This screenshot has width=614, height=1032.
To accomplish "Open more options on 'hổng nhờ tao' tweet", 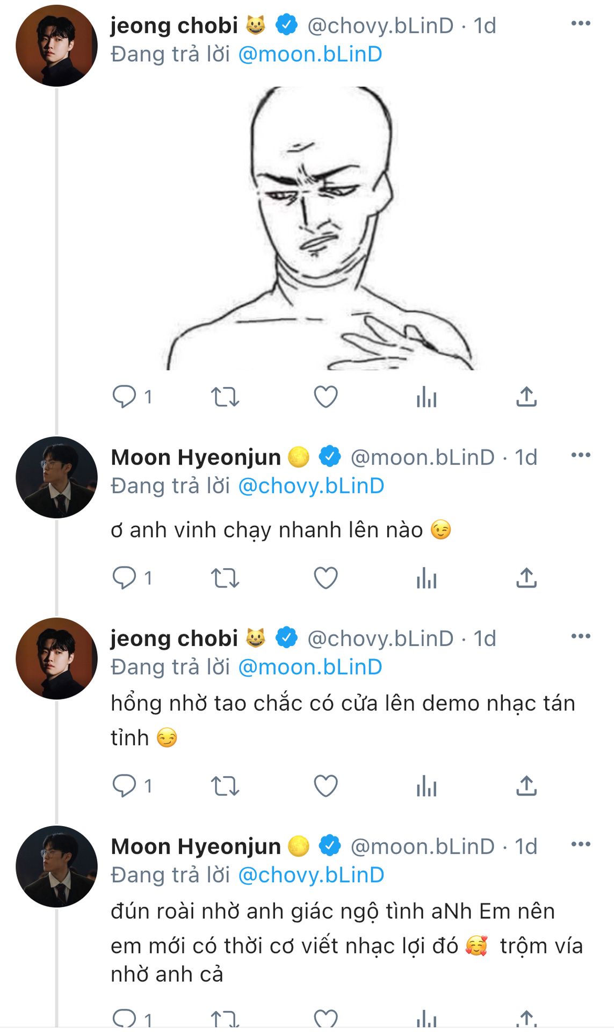I will point(581,636).
